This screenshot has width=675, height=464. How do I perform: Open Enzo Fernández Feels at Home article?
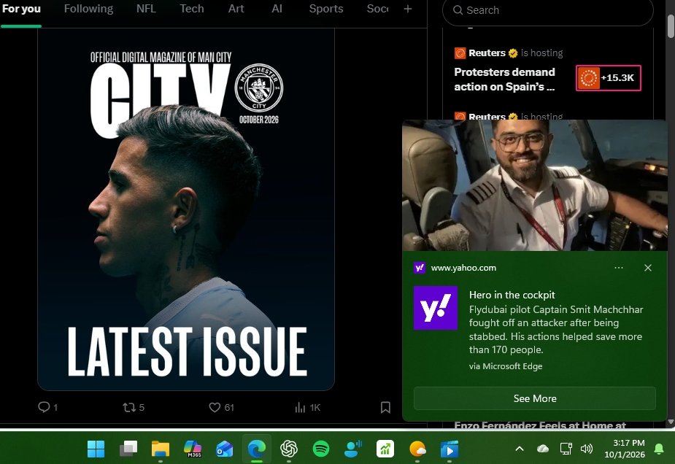(540, 425)
